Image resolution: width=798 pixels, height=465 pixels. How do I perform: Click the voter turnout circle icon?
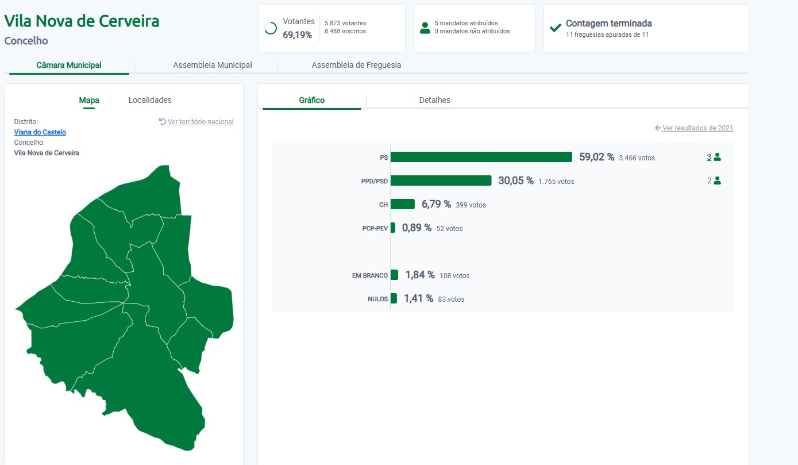271,28
